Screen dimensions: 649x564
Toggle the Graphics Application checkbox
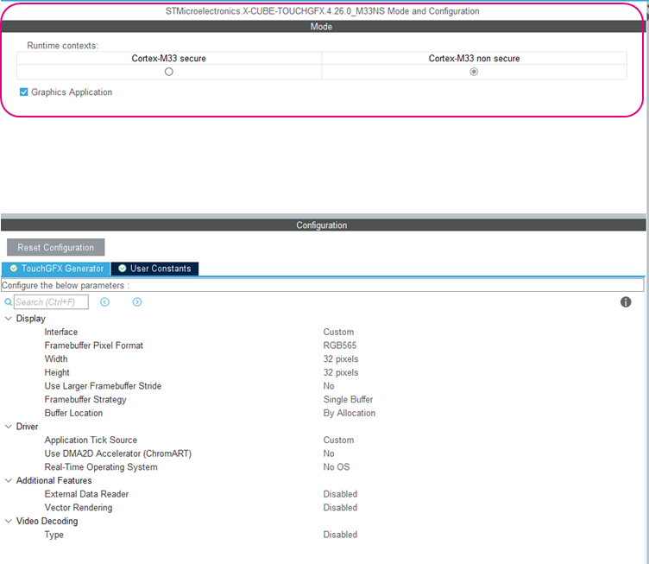23,92
